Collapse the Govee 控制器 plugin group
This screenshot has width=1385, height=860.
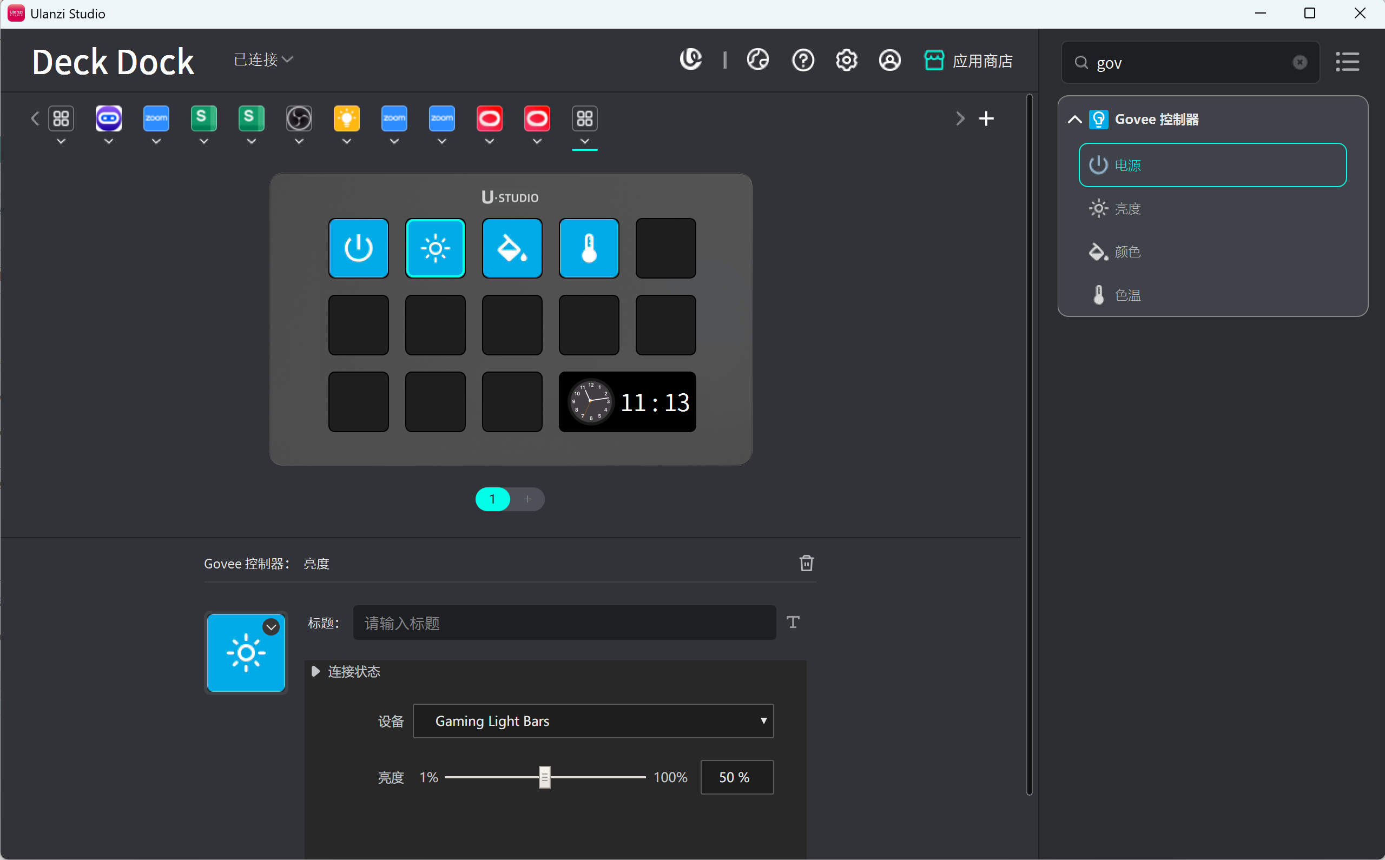pos(1074,120)
